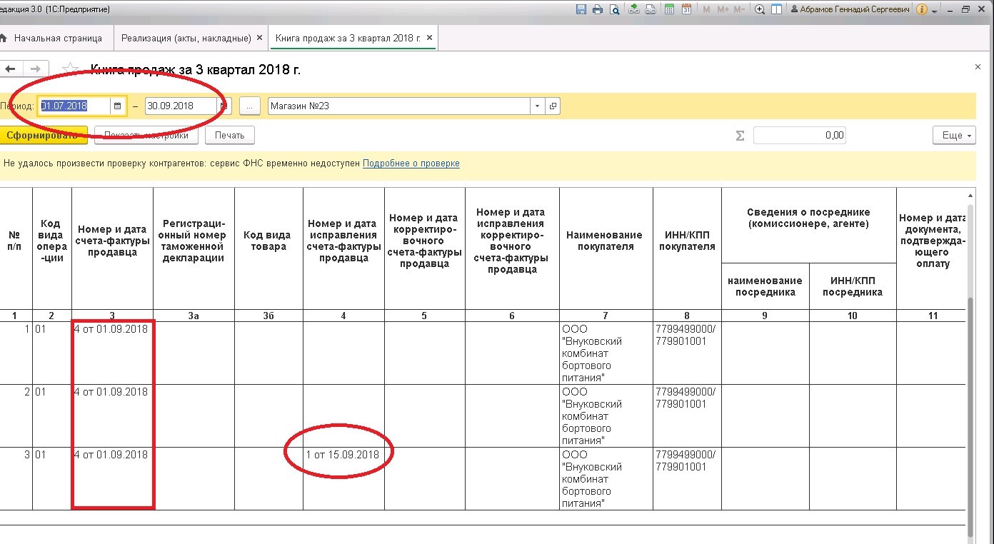Click the printer icon in title bar
994x544 pixels.
[598, 9]
